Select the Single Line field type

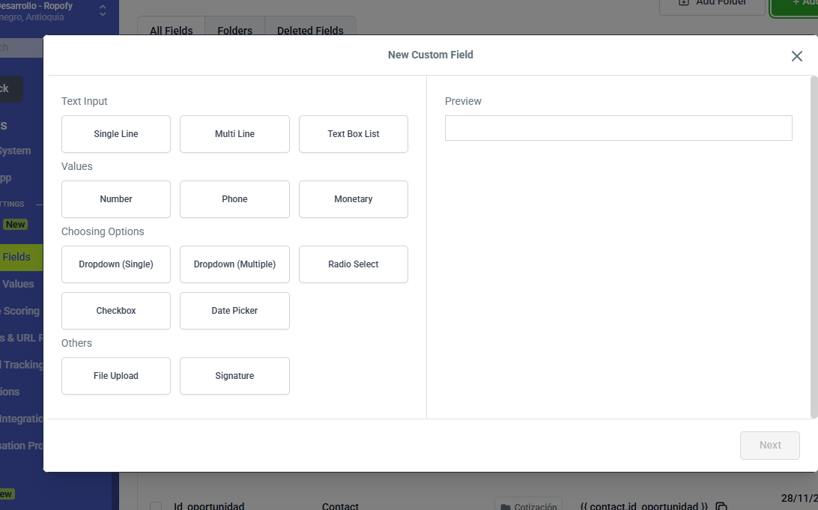click(x=116, y=134)
